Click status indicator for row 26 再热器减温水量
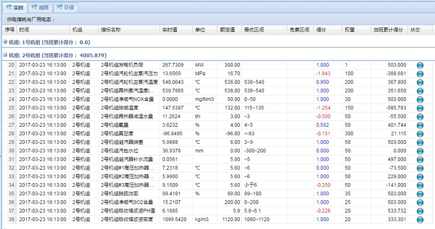435x229 pixels. coord(420,117)
